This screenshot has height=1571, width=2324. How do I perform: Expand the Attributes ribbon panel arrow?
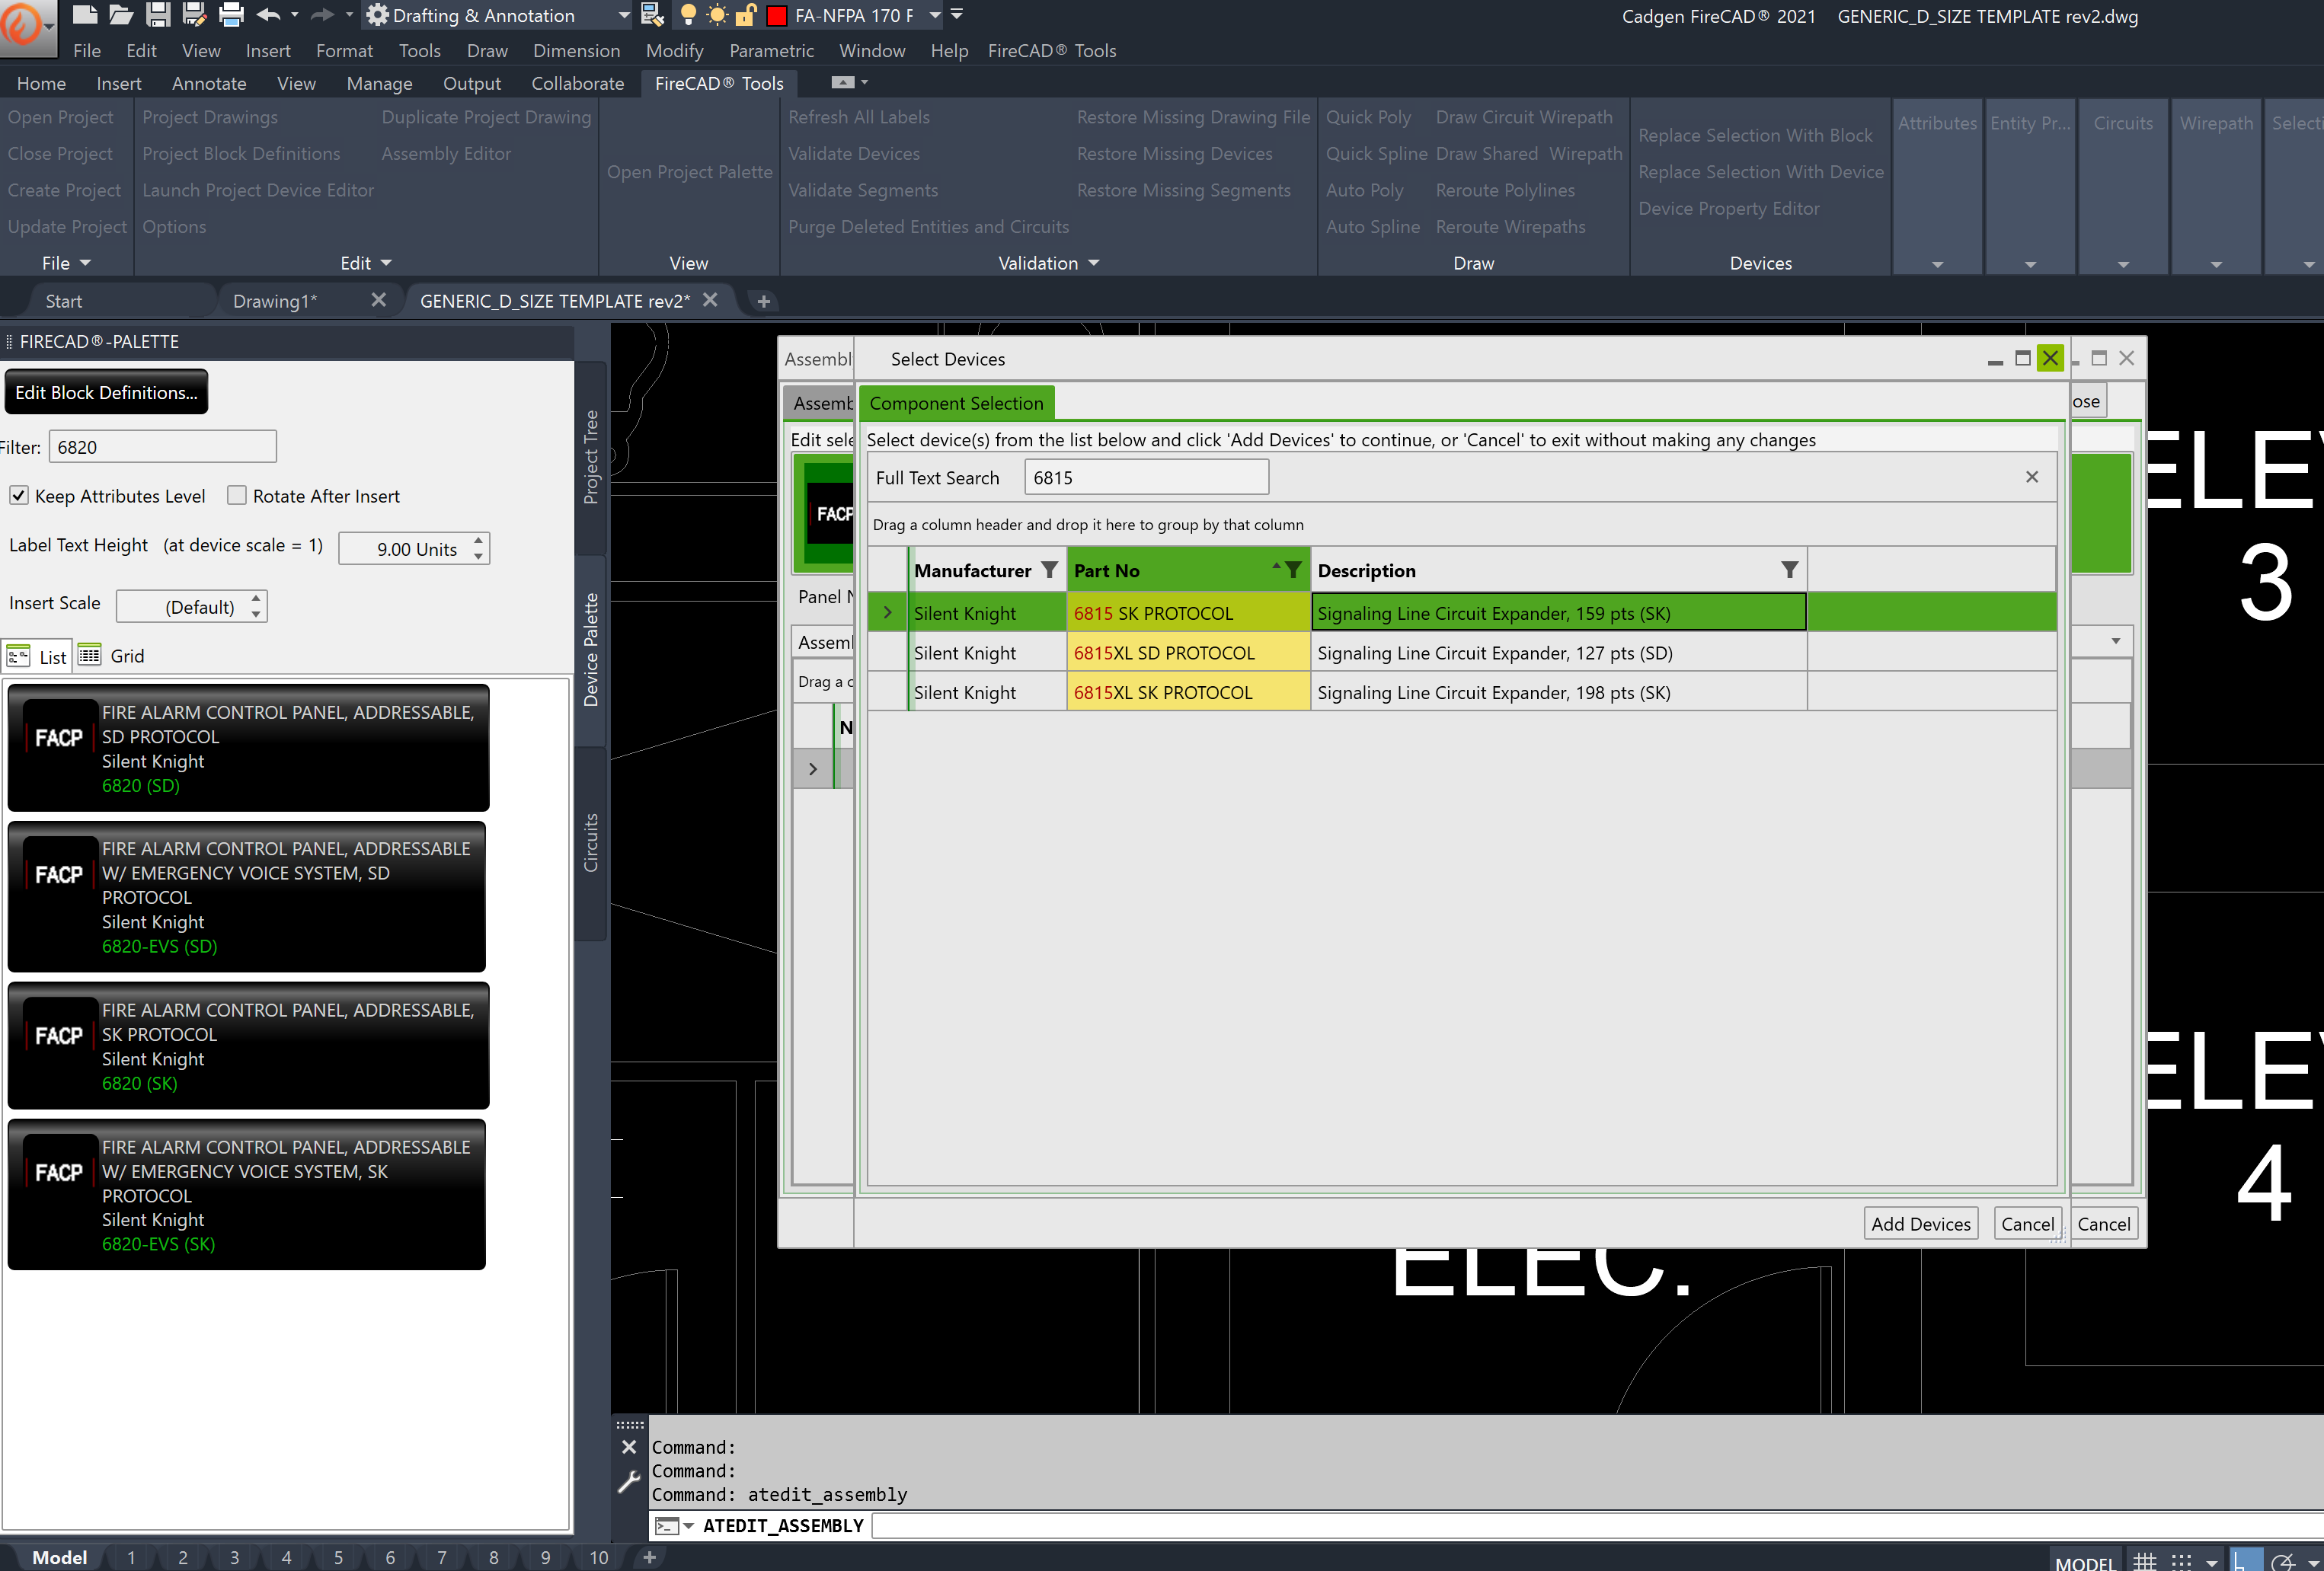pos(1937,264)
